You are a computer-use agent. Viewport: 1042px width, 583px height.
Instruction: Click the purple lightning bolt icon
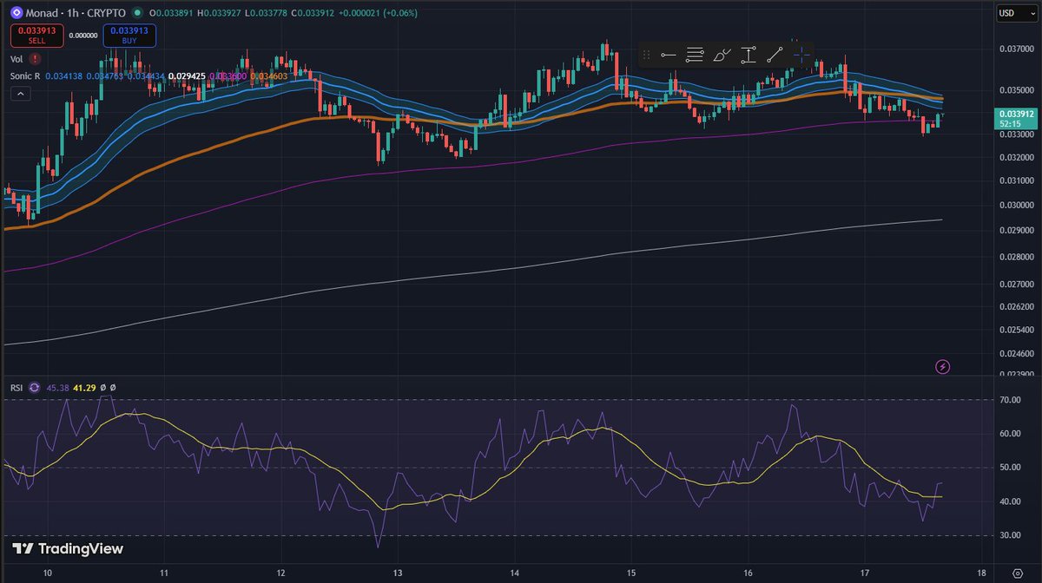942,367
